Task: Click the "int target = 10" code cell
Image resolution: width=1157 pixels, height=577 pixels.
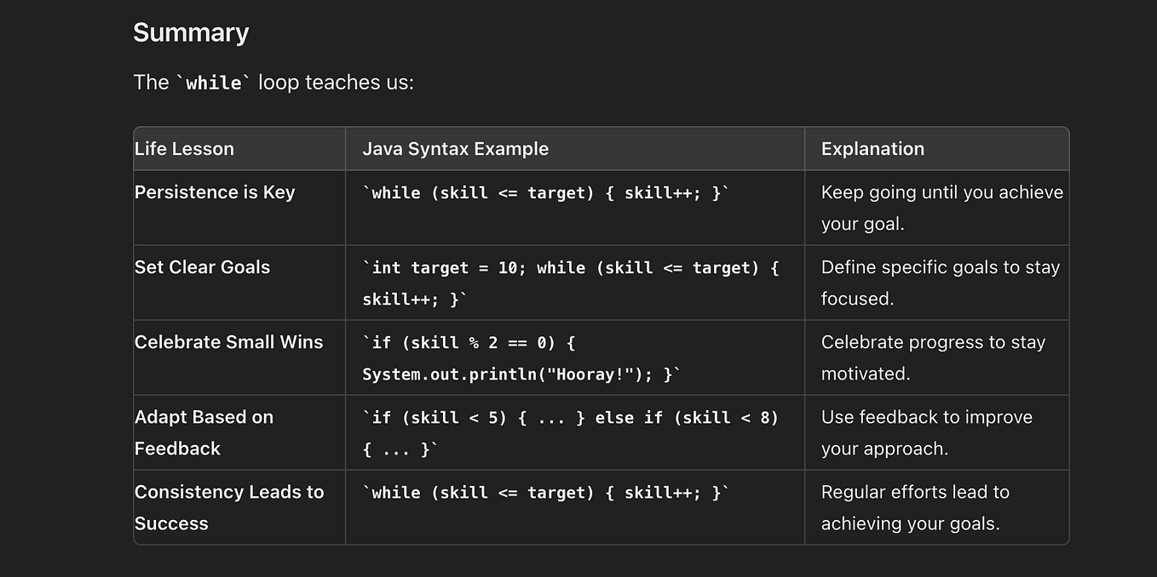Action: [571, 283]
